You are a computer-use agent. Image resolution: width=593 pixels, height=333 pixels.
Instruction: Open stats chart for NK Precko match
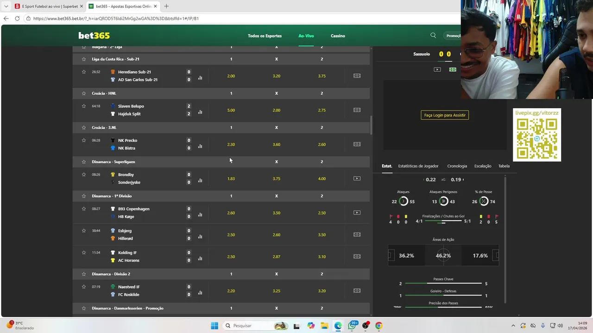tap(200, 146)
